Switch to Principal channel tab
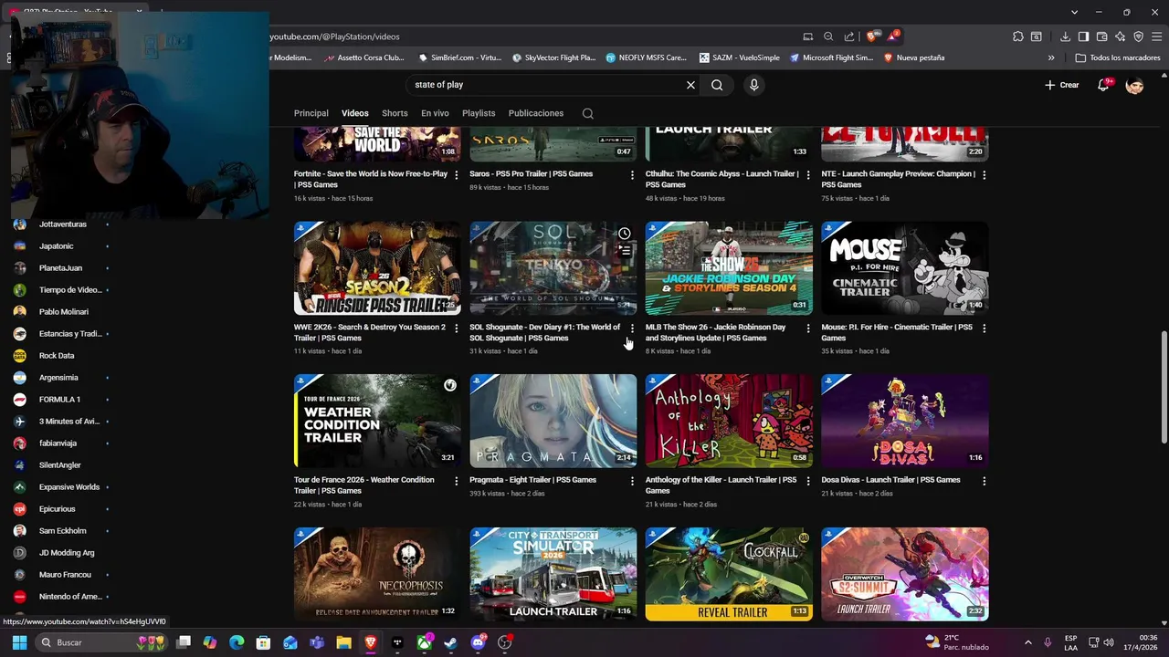Image resolution: width=1169 pixels, height=657 pixels. (x=311, y=113)
